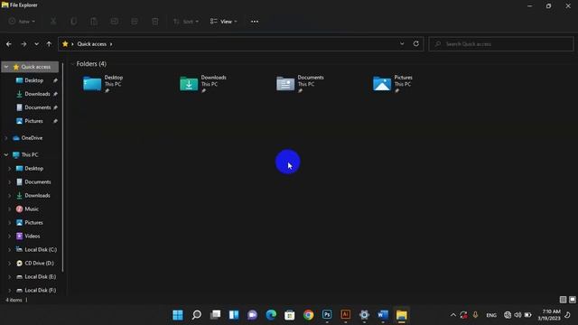578x325 pixels.
Task: Open the New item dropdown
Action: (x=22, y=22)
